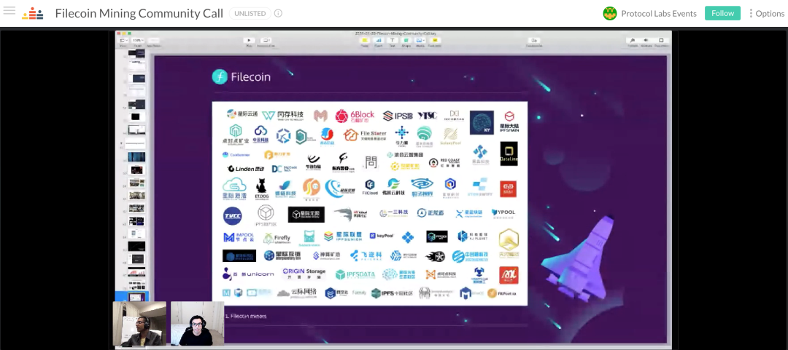Click the IMPOOL logo
Viewport: 788px width, 350px height.
tap(239, 236)
